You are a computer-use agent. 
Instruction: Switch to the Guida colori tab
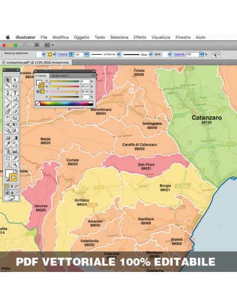point(59,75)
